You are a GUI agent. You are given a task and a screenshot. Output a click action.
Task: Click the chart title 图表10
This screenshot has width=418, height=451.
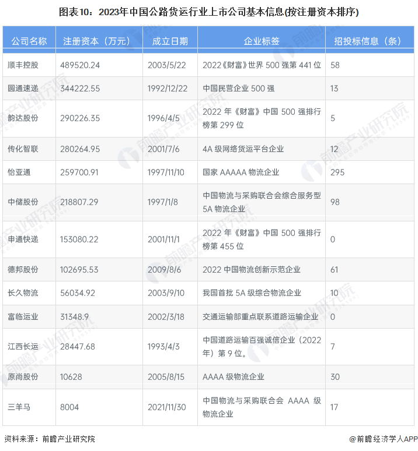(x=209, y=12)
